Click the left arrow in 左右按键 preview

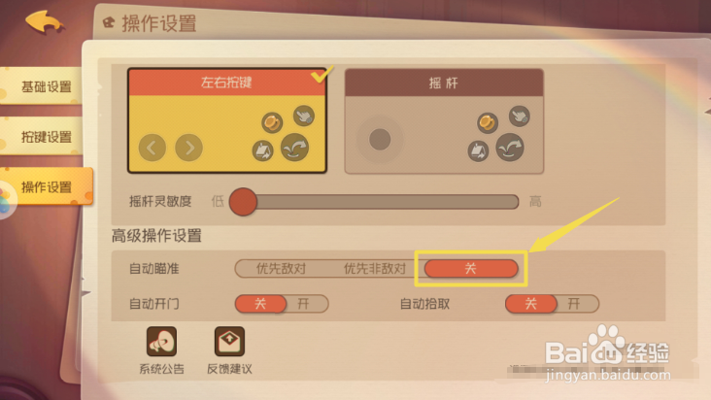pyautogui.click(x=152, y=148)
